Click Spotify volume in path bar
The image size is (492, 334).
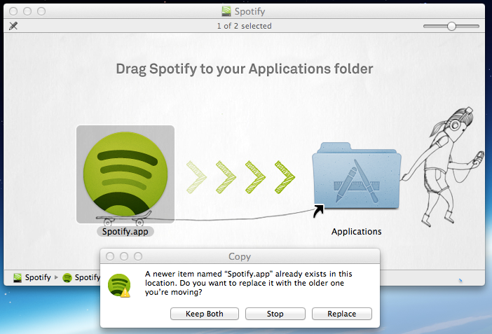[x=32, y=277]
